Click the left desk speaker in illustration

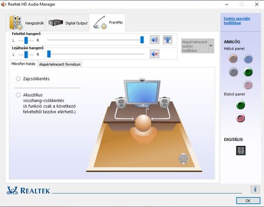pyautogui.click(x=121, y=103)
